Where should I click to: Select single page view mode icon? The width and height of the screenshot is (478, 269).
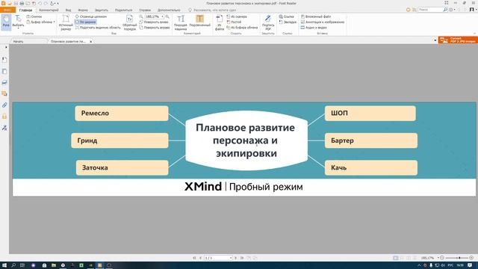(395, 258)
